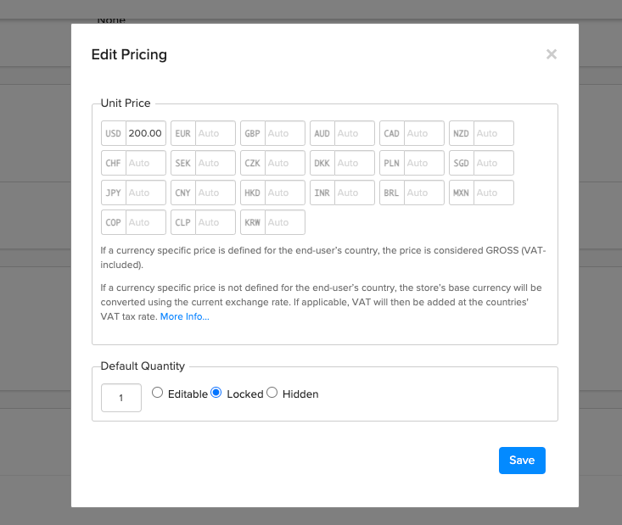Select the CAD price field
The image size is (622, 525).
pos(424,133)
